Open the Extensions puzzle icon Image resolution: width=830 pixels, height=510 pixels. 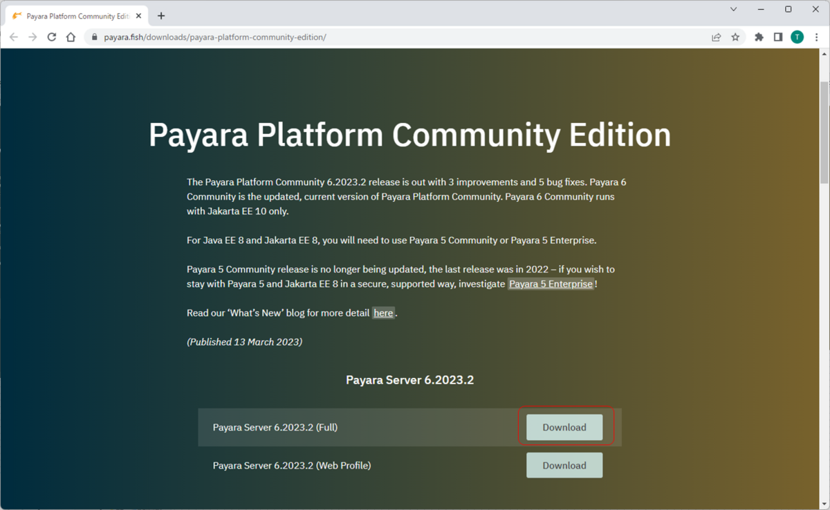pos(759,37)
